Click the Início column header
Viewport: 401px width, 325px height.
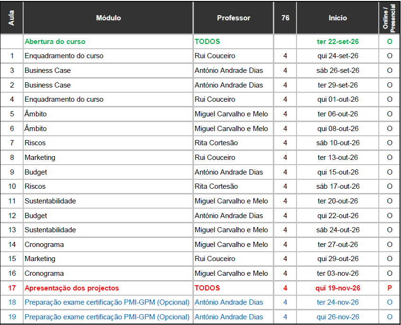point(338,18)
